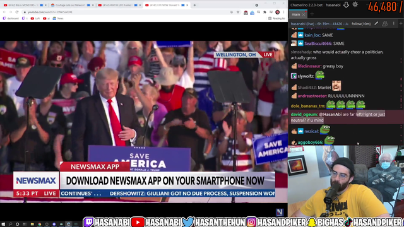Add a new Chatterino tab
The width and height of the screenshot is (404, 227).
tap(312, 14)
